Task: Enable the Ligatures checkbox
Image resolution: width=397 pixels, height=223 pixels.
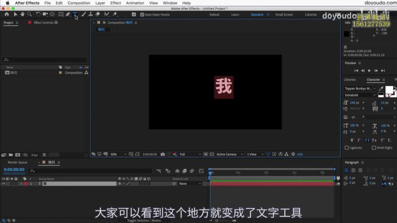Action: point(347,147)
